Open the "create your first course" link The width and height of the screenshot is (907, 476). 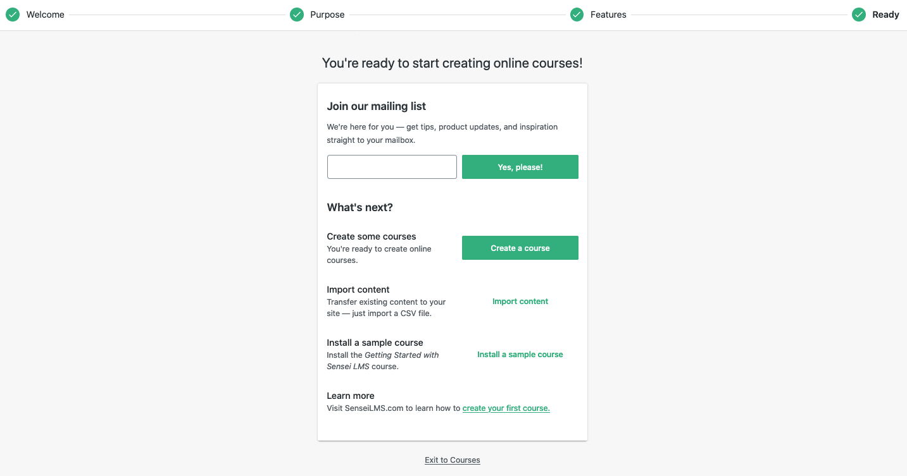[506, 408]
